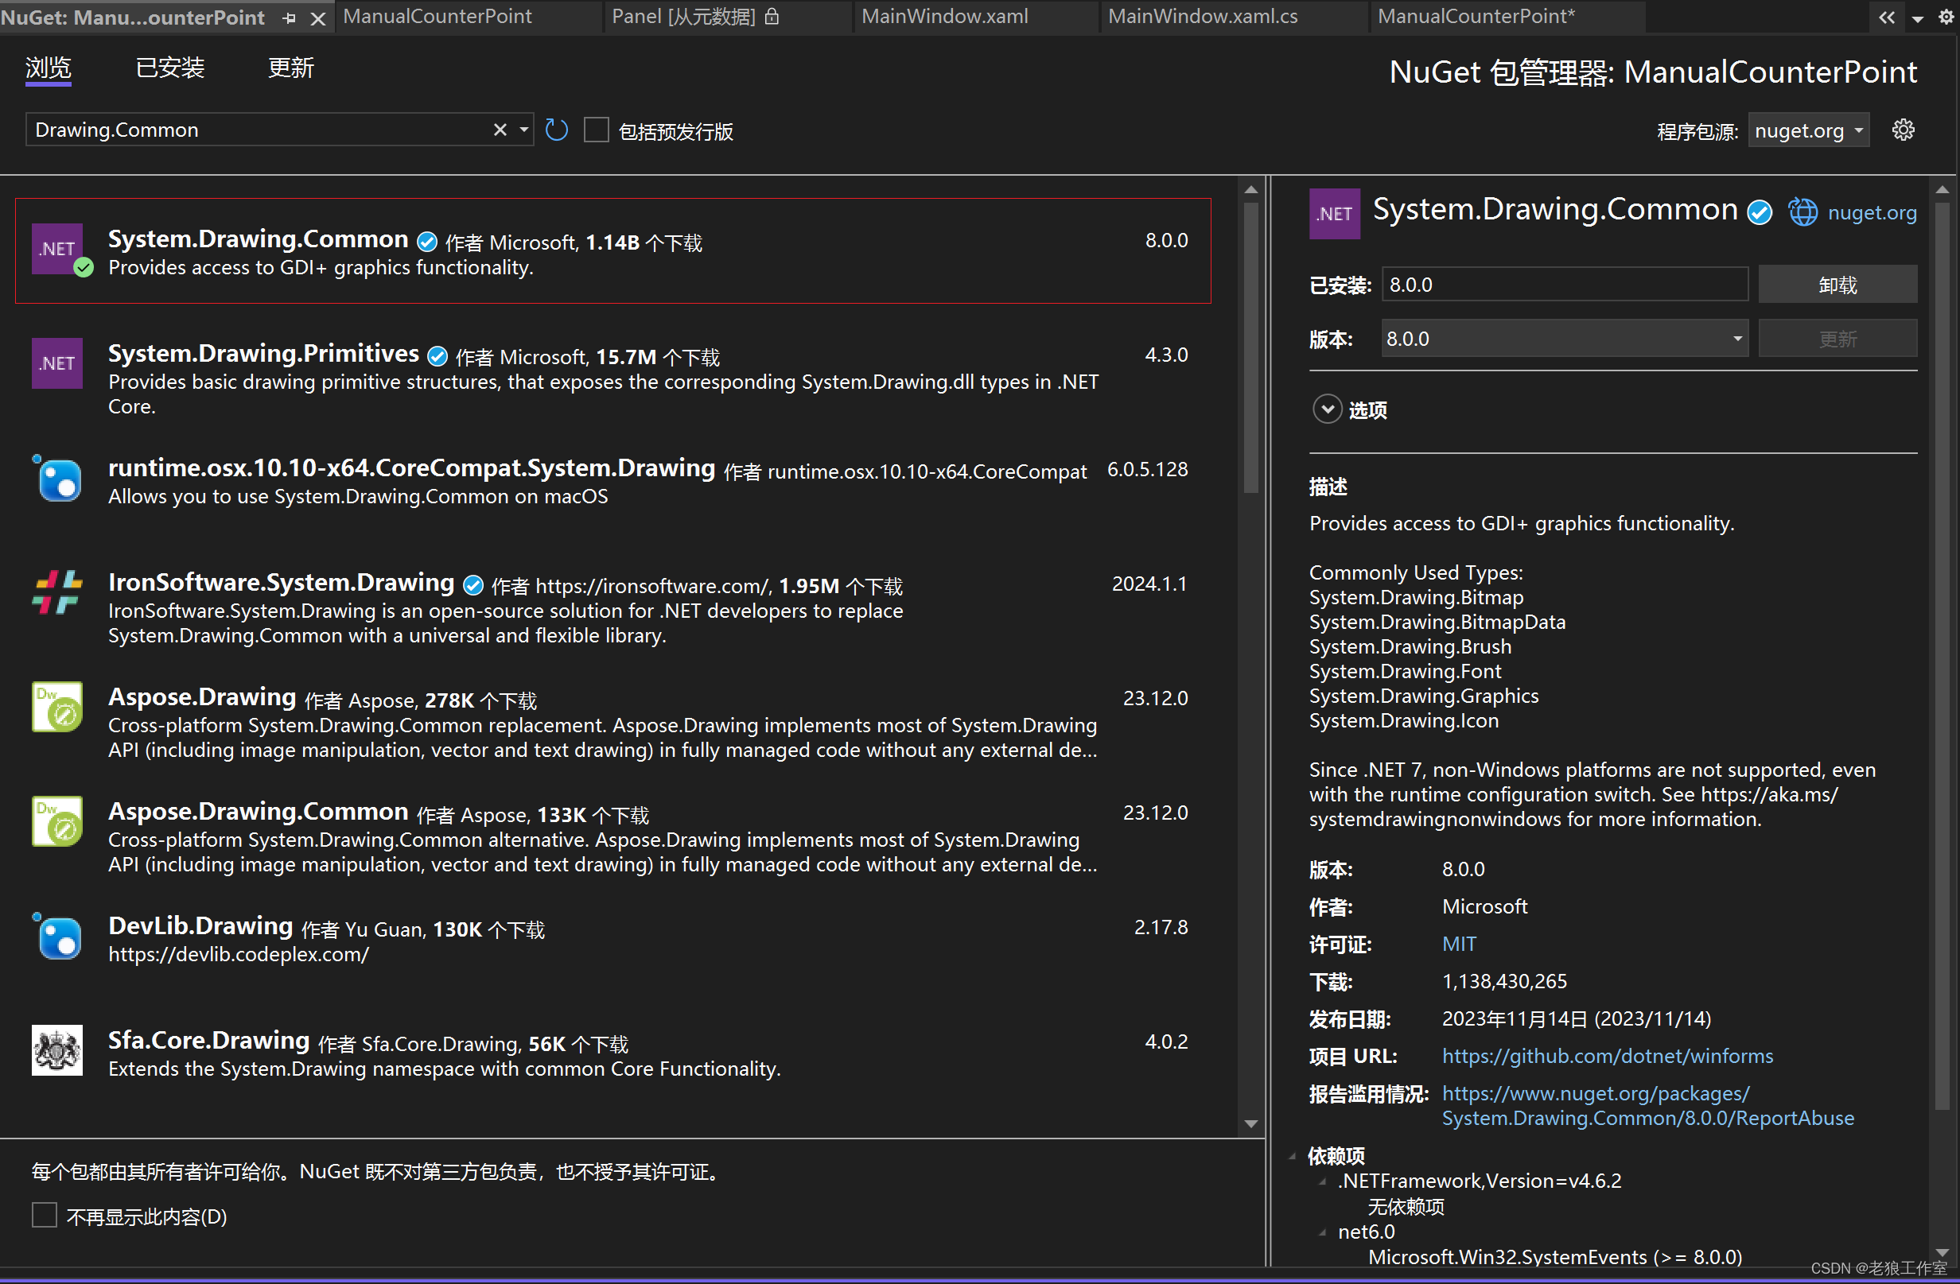Open the MIT license link
Screen dimensions: 1960x1284
click(1459, 943)
